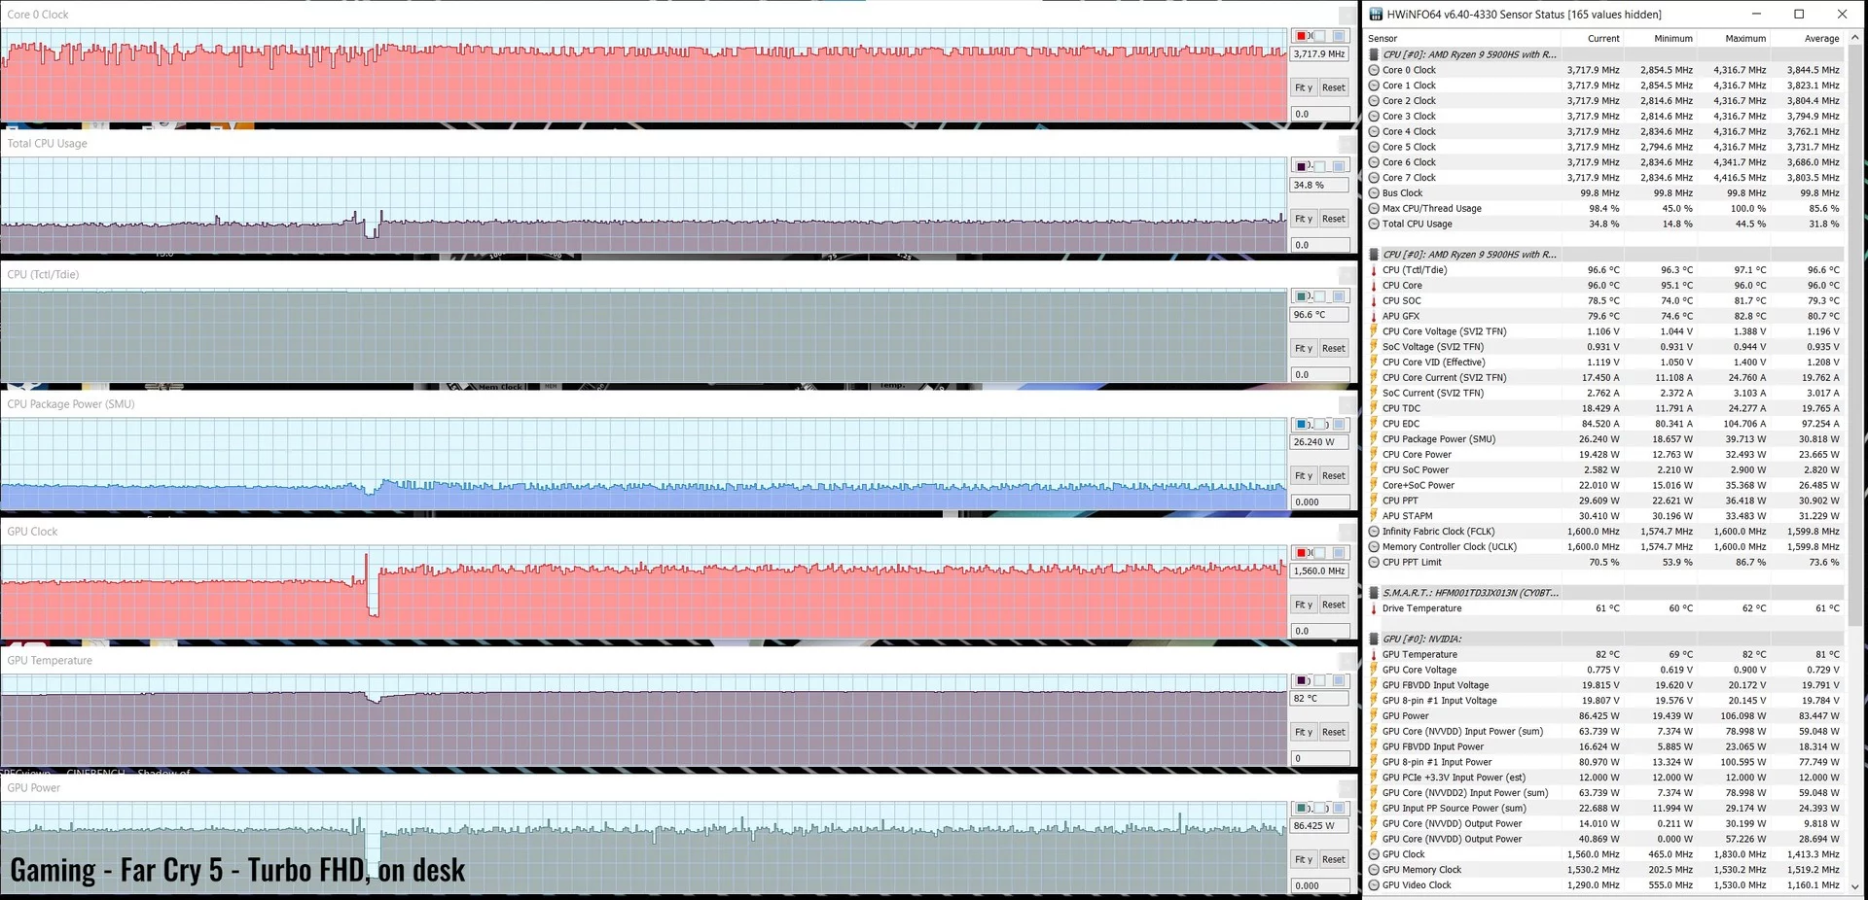Viewport: 1868px width, 900px height.
Task: Select the Core+SoC Power row label
Action: click(x=1419, y=486)
